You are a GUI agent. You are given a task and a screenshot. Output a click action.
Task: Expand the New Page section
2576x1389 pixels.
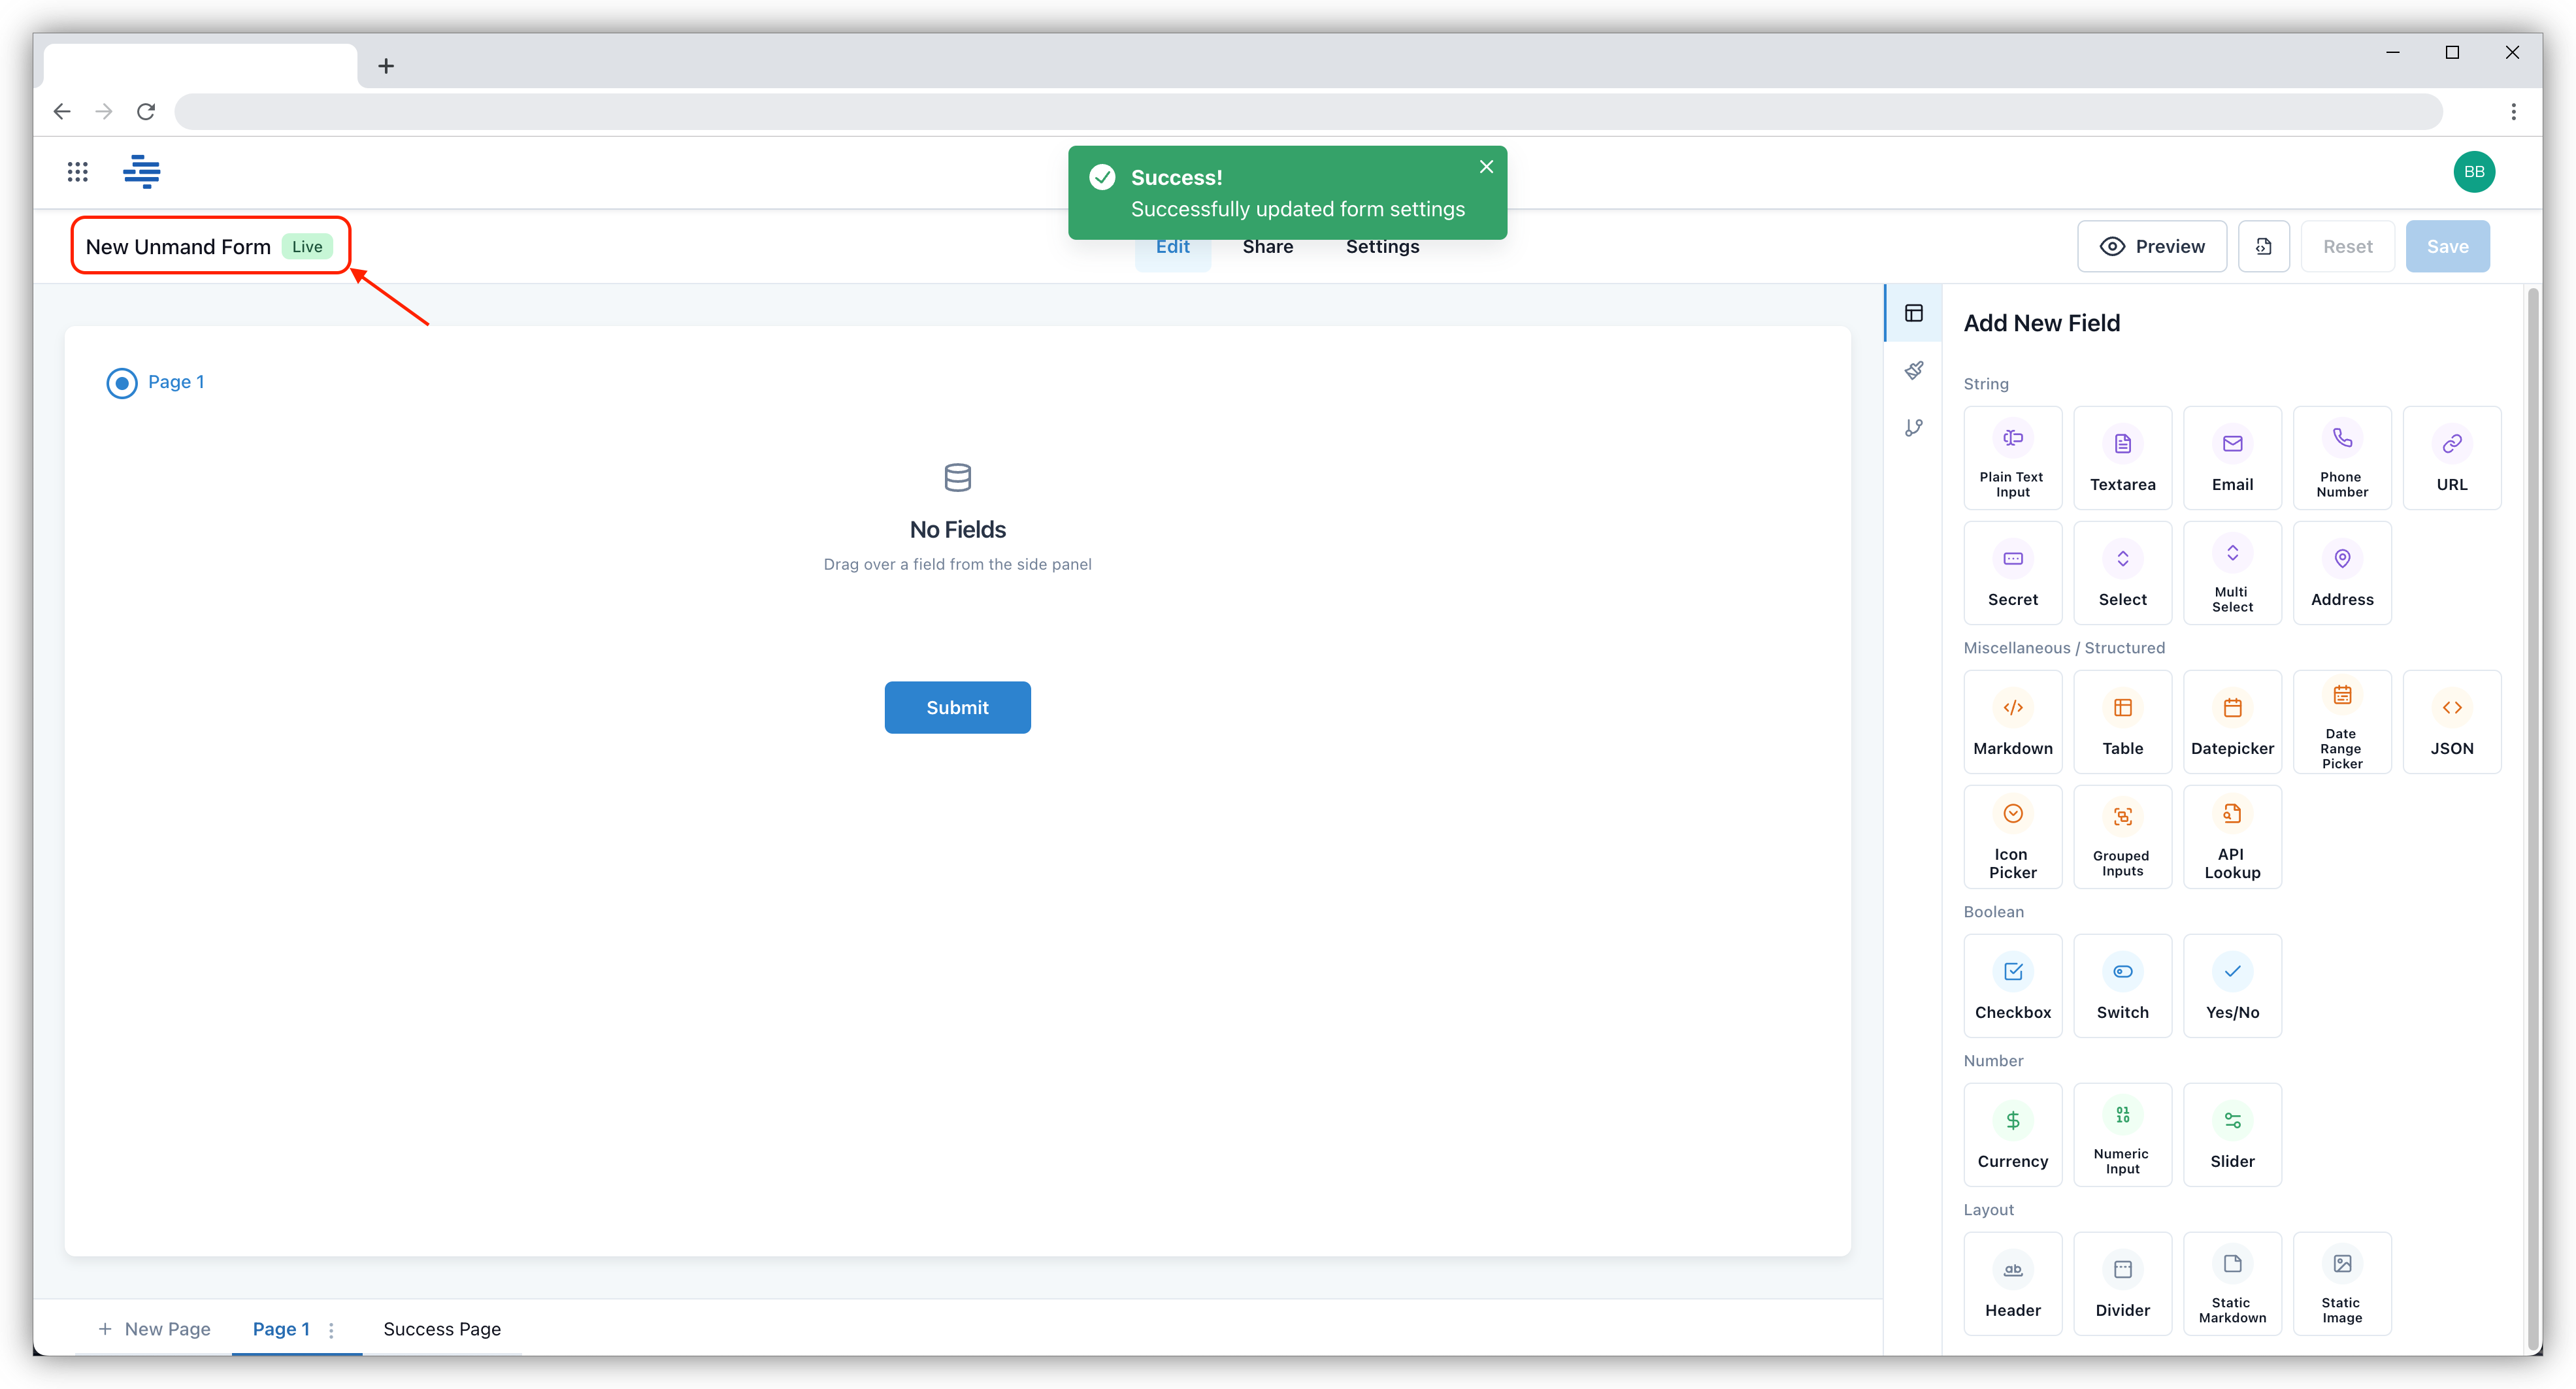(x=150, y=1329)
